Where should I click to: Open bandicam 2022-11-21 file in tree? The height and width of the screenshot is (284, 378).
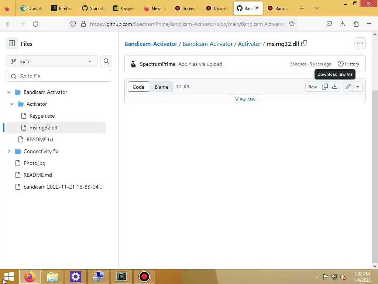(63, 187)
